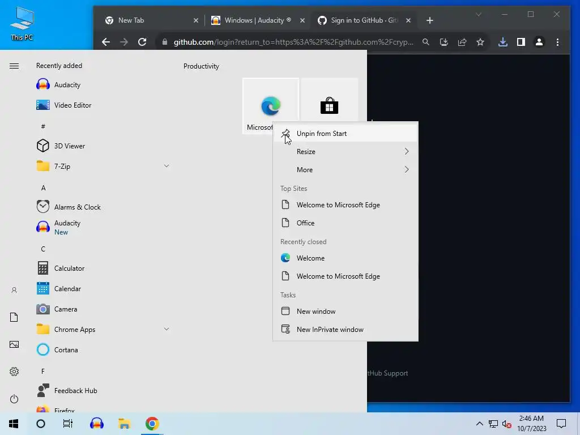Open Welcome to Microsoft Edge under Top Sites
Viewport: 580px width, 435px height.
(x=346, y=205)
